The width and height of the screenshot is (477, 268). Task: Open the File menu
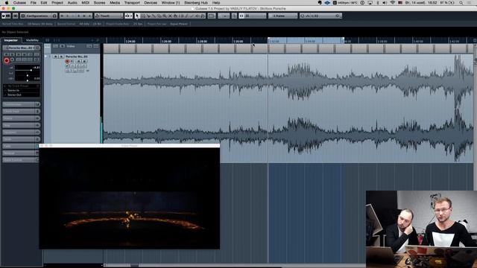pyautogui.click(x=33, y=3)
